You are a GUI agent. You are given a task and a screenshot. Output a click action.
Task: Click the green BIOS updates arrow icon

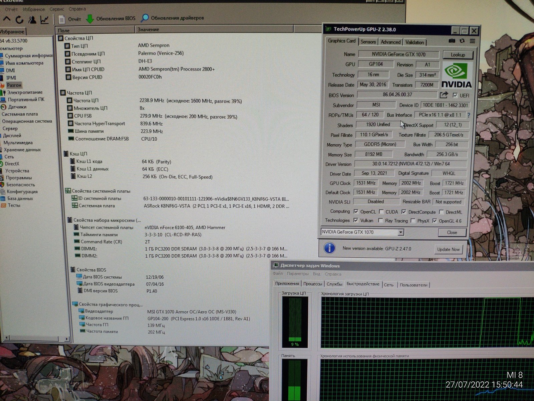pyautogui.click(x=90, y=19)
